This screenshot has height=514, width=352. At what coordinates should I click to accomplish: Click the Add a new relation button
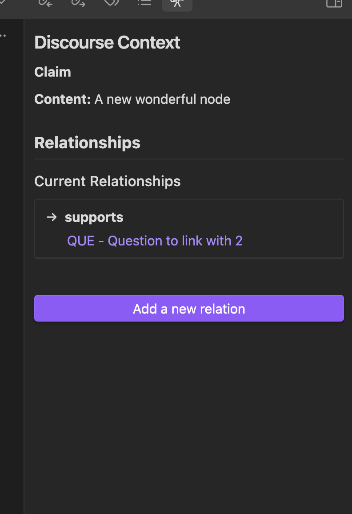click(x=189, y=309)
